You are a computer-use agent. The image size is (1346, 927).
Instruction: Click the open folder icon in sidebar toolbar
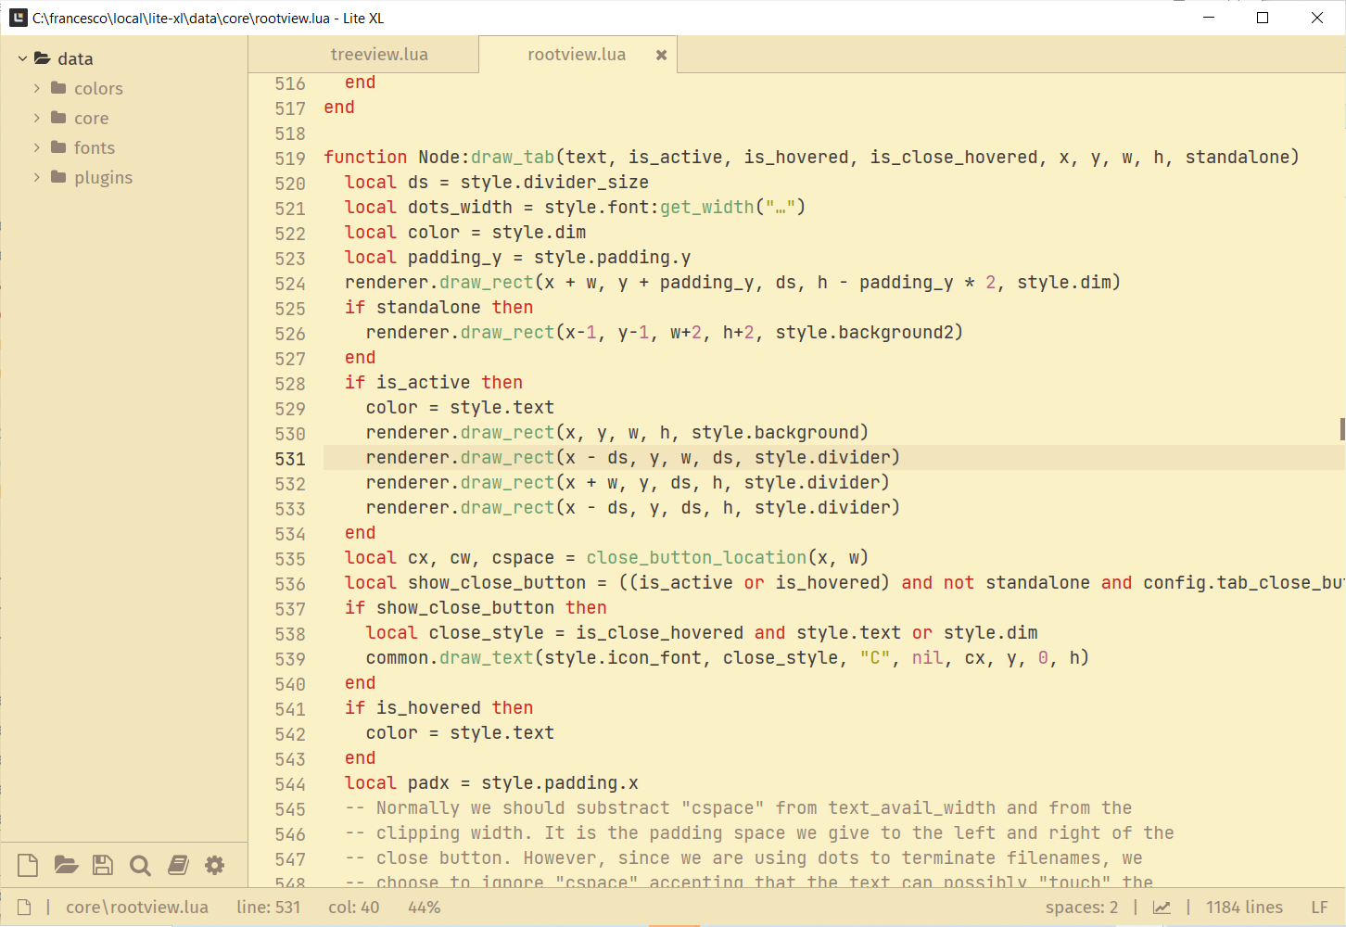tap(66, 865)
